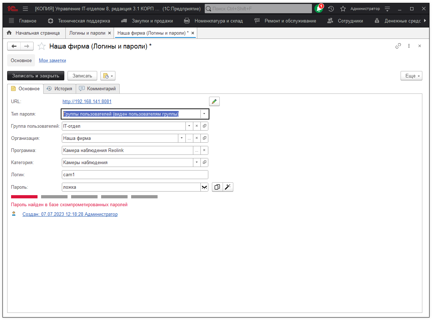
Task: Switch to the Комментарий tab
Action: (x=98, y=89)
